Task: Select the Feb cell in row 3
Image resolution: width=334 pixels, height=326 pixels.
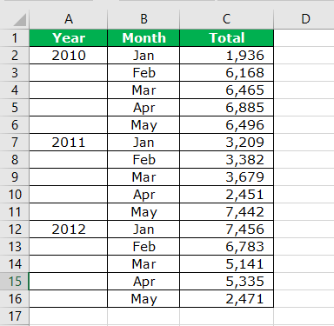Action: (144, 73)
